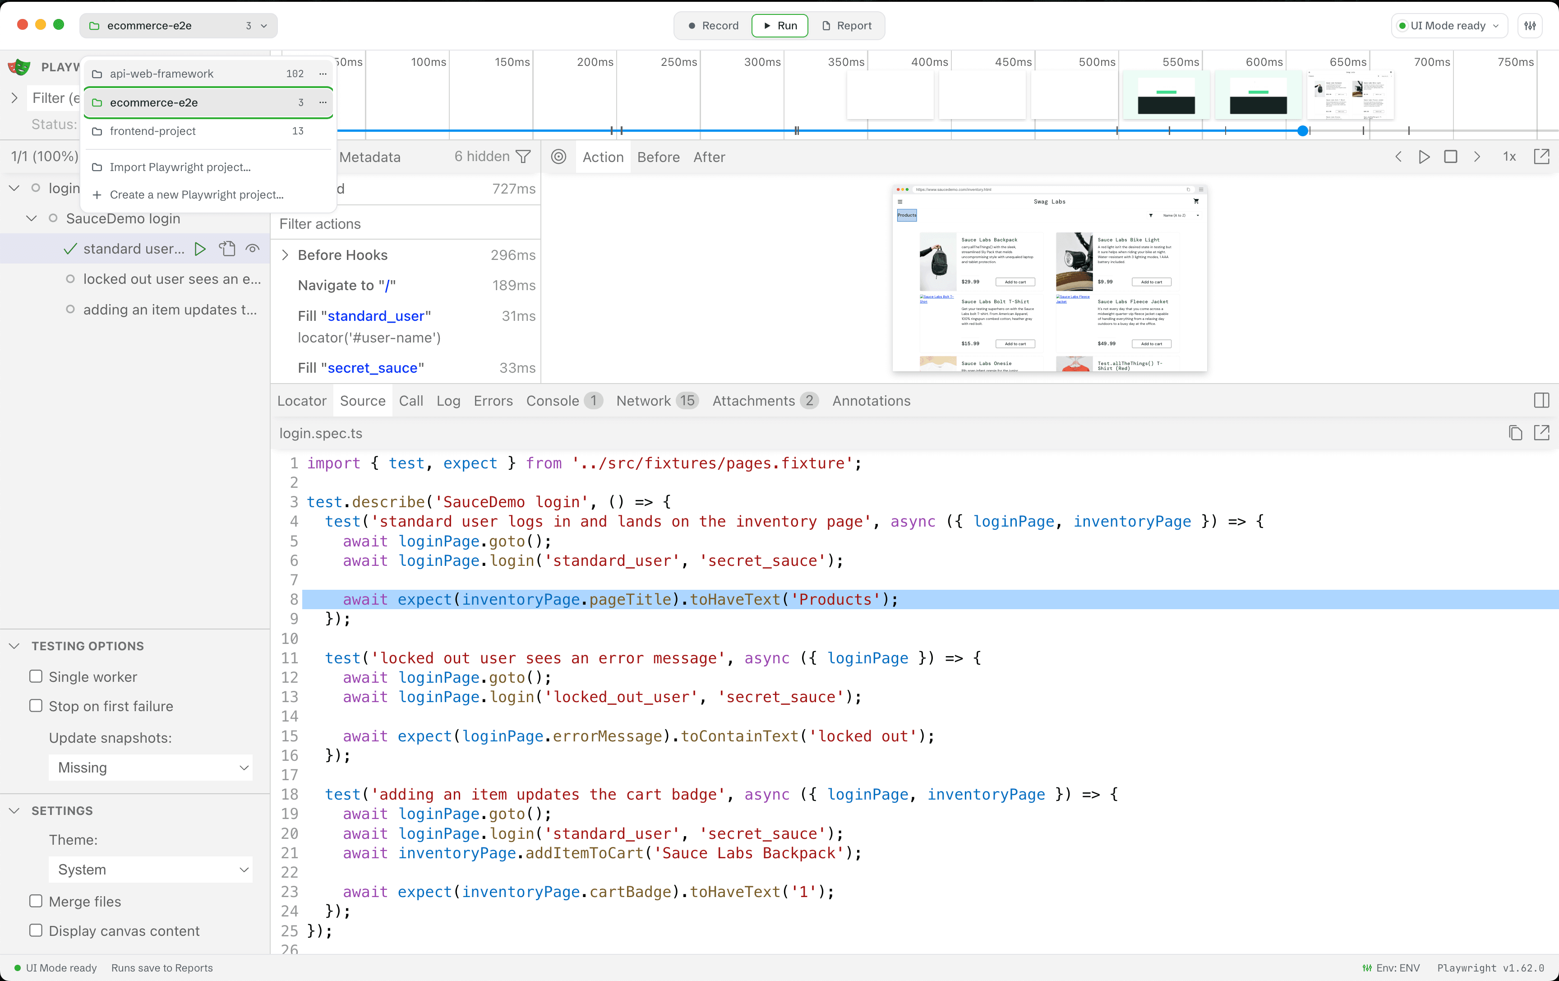Enable the Single worker checkbox
The width and height of the screenshot is (1559, 981).
click(36, 676)
